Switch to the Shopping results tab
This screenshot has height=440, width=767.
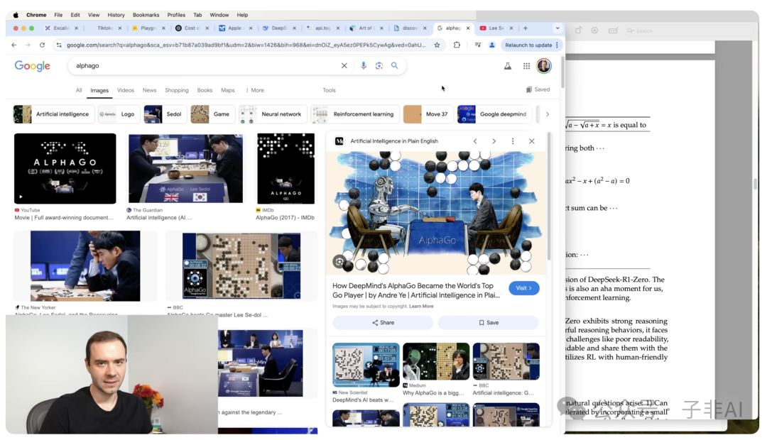[177, 90]
